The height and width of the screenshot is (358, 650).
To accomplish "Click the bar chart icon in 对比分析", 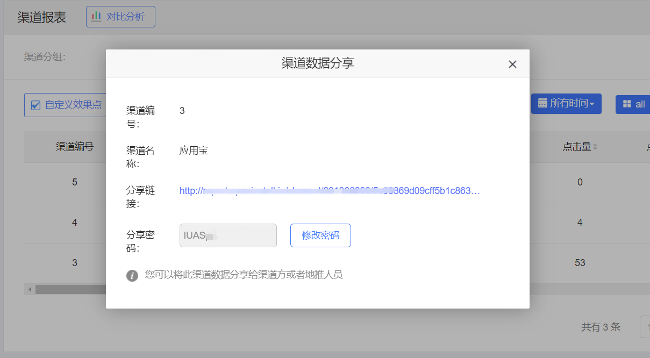I will click(x=96, y=17).
